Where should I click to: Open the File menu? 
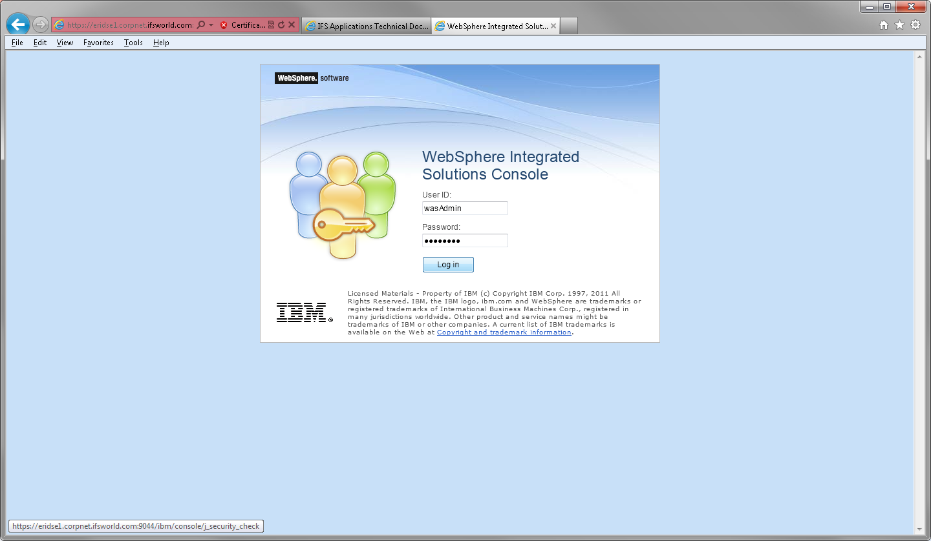pos(17,43)
